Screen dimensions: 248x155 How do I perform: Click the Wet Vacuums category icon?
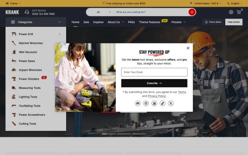[14, 52]
